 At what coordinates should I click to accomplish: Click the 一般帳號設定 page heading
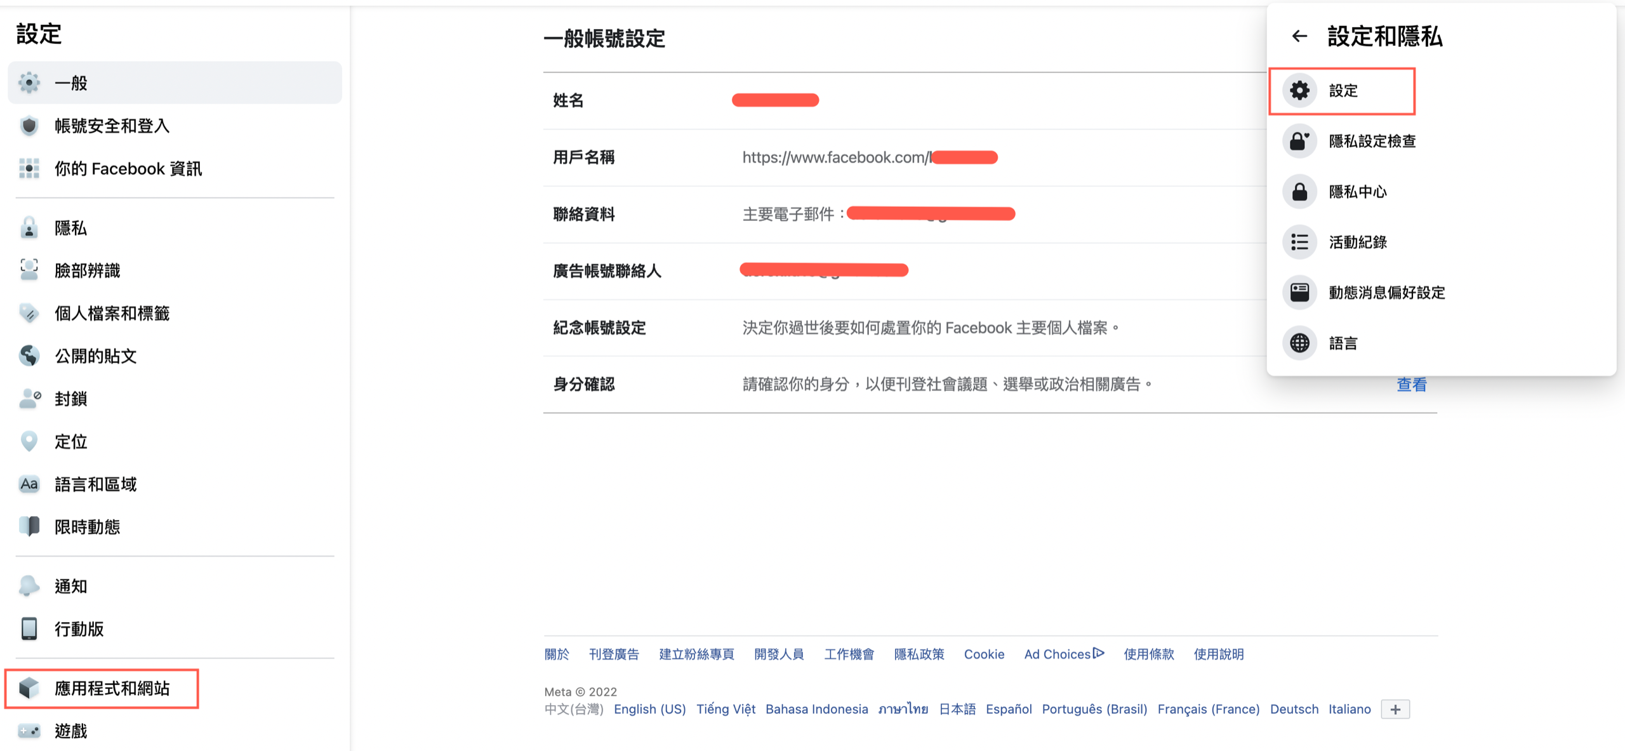pyautogui.click(x=604, y=39)
